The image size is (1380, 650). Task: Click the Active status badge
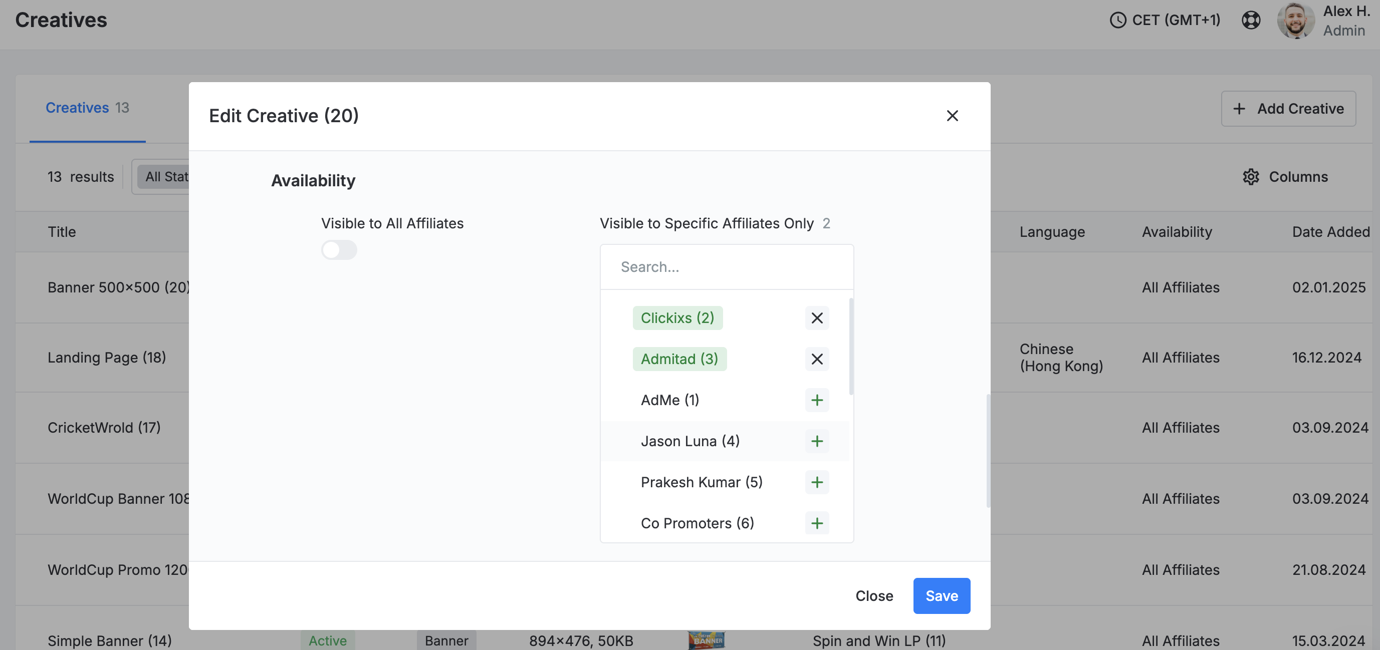pyautogui.click(x=327, y=640)
